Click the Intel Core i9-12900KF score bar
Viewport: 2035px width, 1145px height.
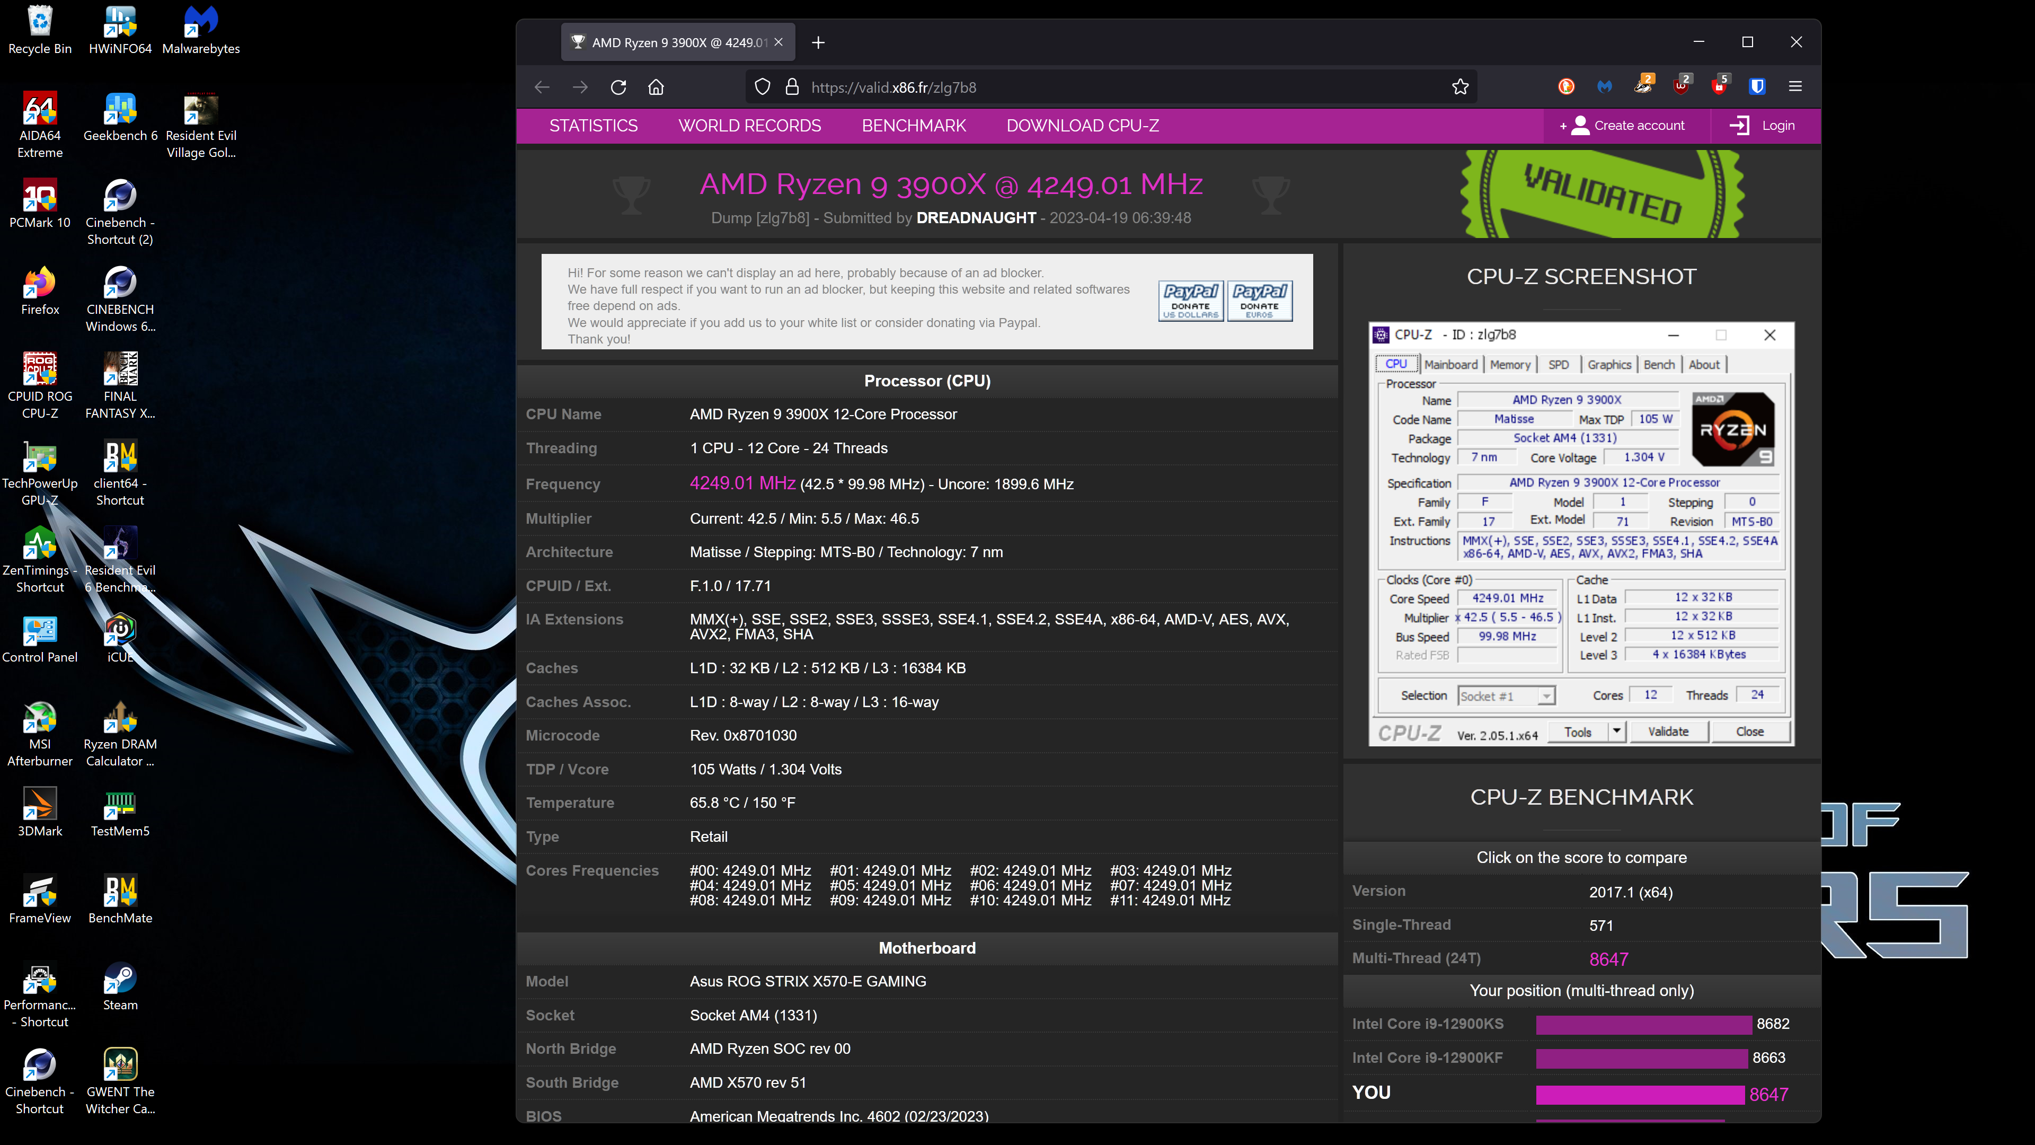(1642, 1058)
